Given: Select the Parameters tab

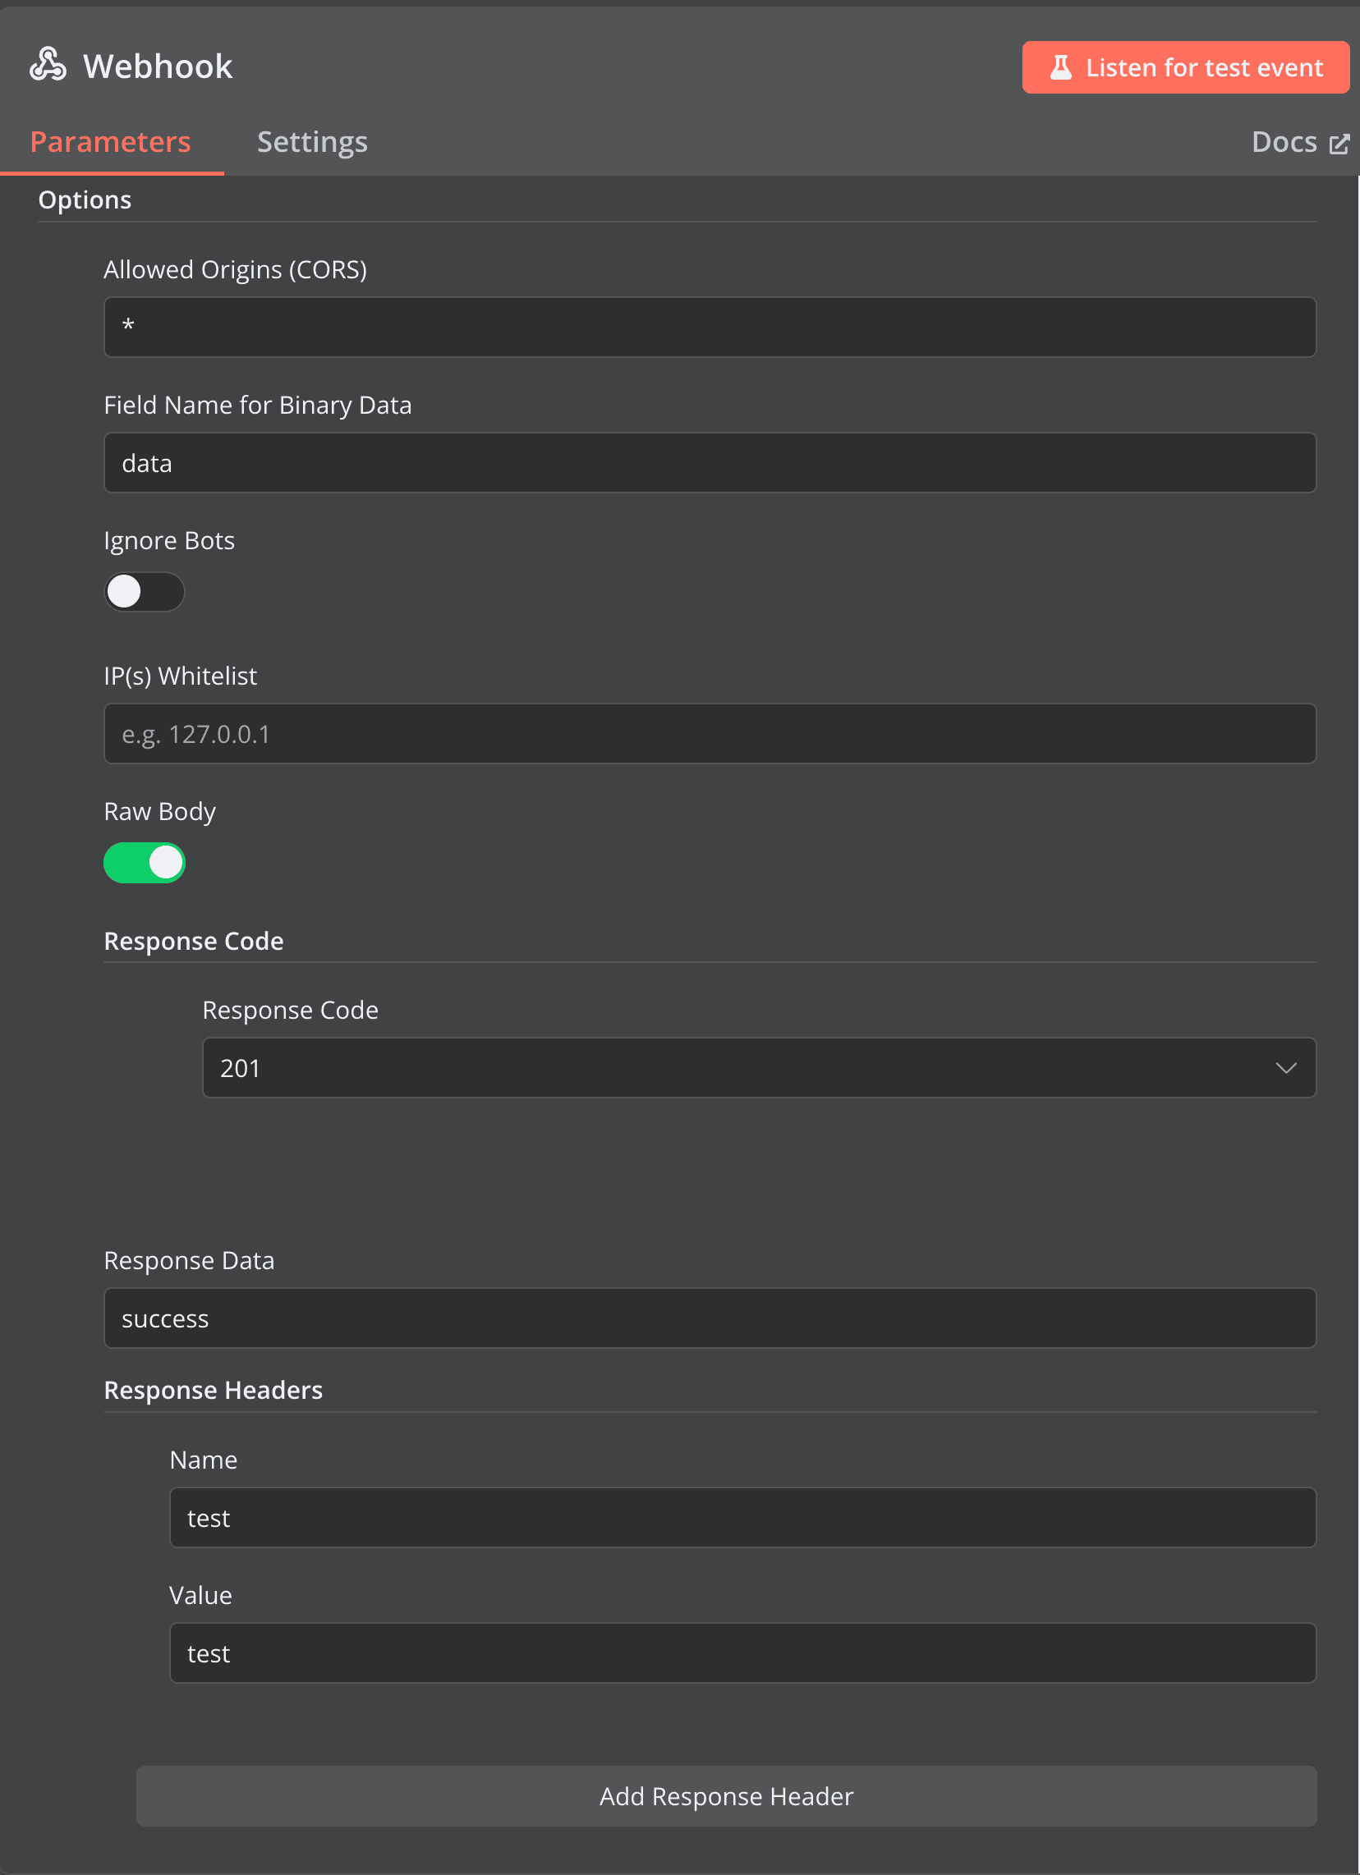Looking at the screenshot, I should coord(110,141).
